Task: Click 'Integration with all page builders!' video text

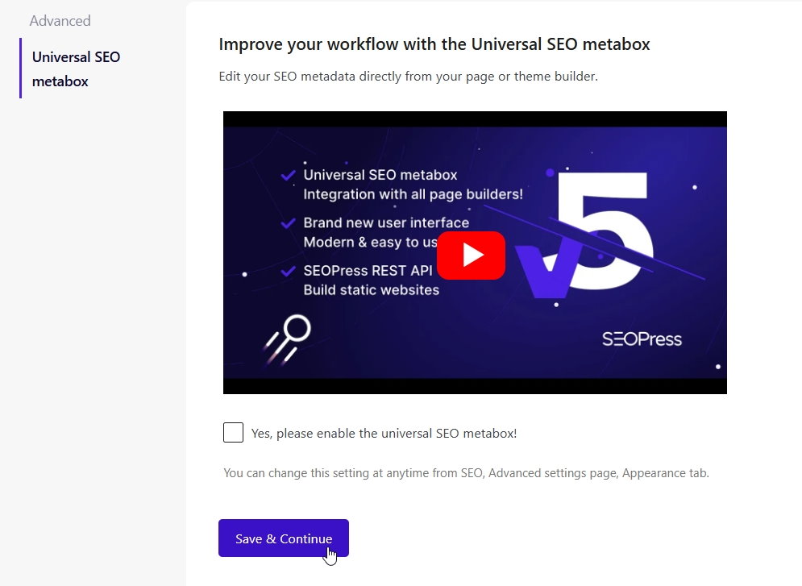Action: tap(413, 194)
